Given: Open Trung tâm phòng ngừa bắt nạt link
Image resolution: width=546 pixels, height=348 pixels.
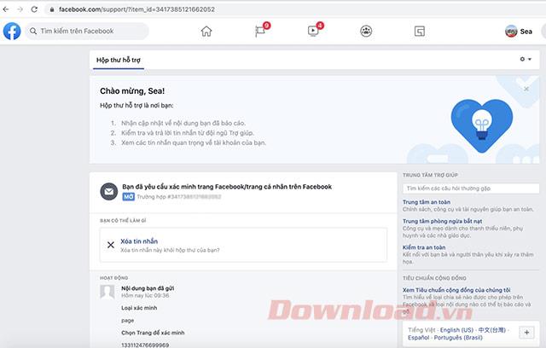Looking at the screenshot, I should pyautogui.click(x=442, y=221).
